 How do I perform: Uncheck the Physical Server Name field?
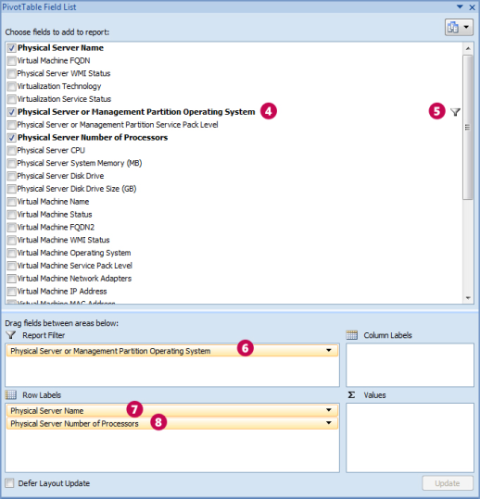[x=12, y=48]
